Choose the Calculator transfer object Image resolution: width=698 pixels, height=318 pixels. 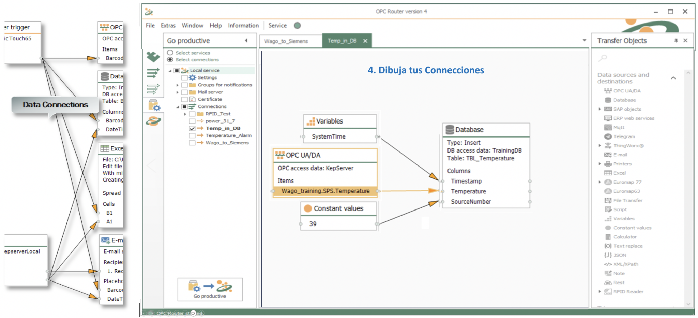coord(625,237)
